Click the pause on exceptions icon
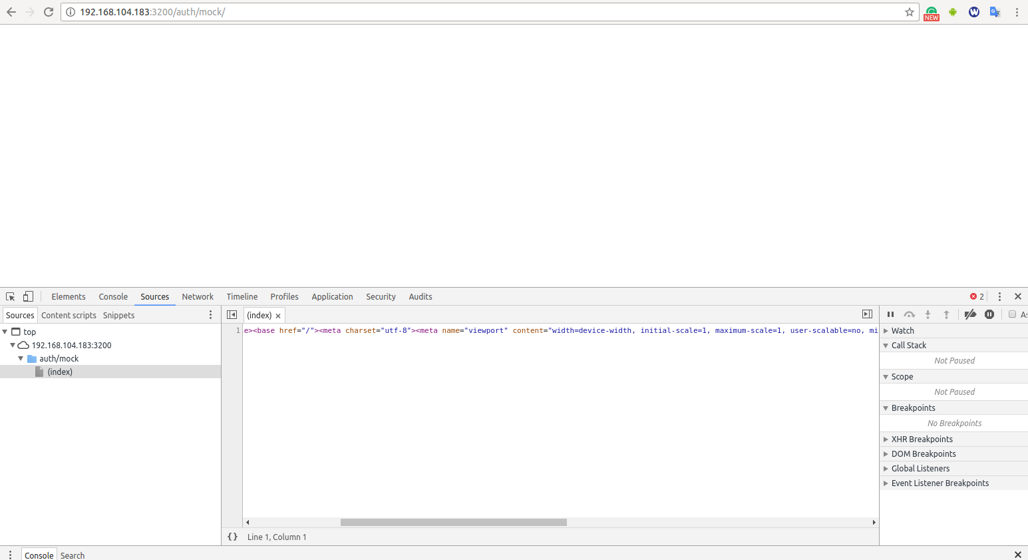The width and height of the screenshot is (1028, 560). [x=989, y=314]
